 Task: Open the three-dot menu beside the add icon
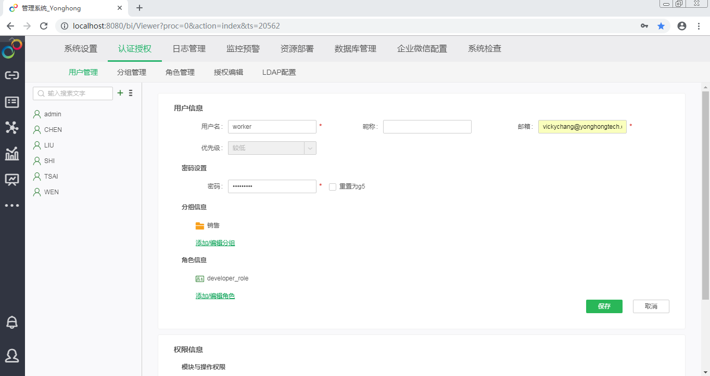tap(131, 93)
